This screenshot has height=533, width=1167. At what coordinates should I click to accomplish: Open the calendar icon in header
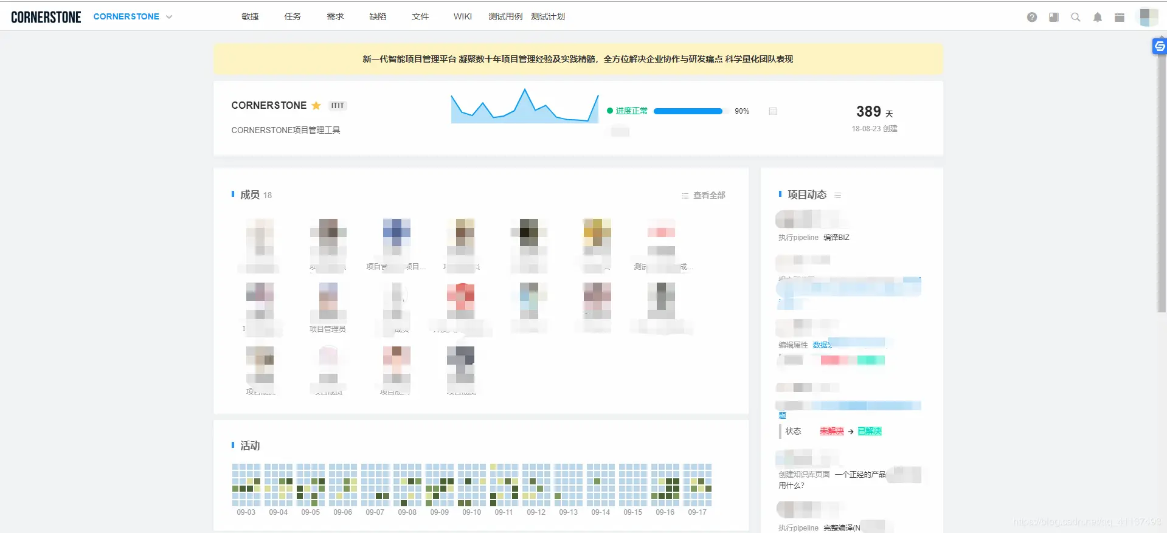tap(1120, 17)
